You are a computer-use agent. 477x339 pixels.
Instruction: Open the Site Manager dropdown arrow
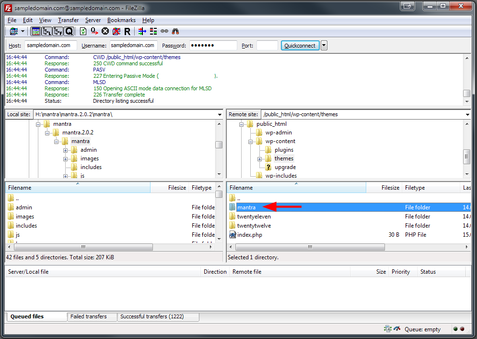pos(23,31)
